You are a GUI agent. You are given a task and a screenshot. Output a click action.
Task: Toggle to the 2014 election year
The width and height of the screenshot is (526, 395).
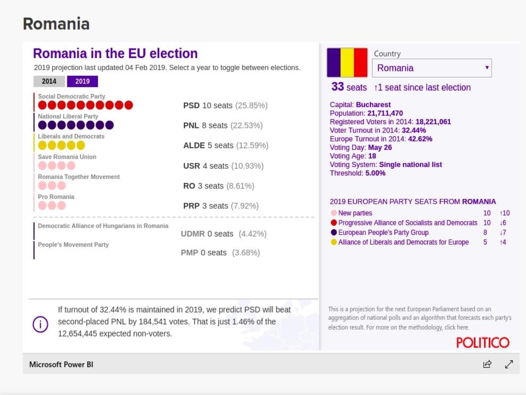(49, 81)
